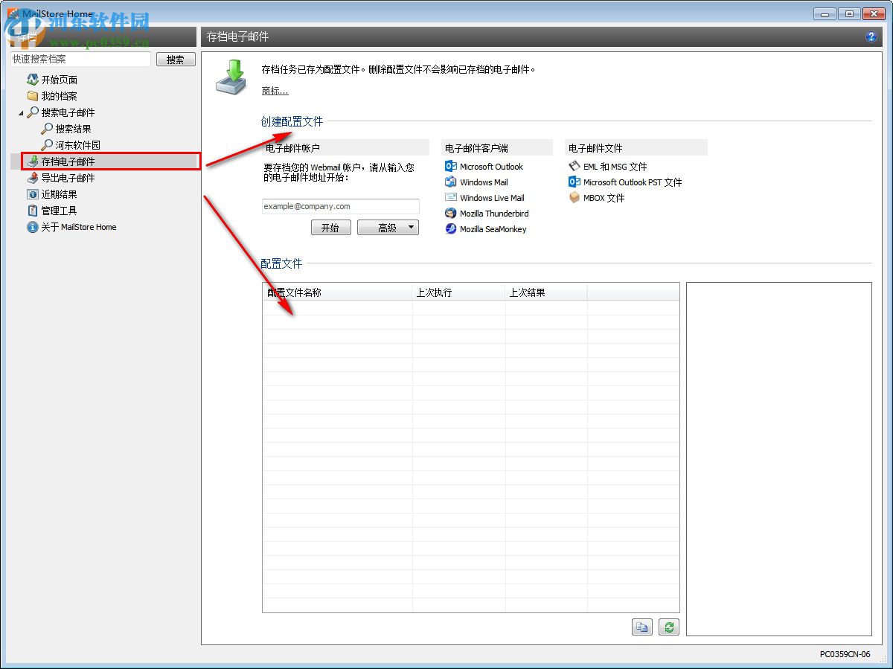Click the EML 和 MSG 文件 icon
893x669 pixels.
(x=574, y=167)
